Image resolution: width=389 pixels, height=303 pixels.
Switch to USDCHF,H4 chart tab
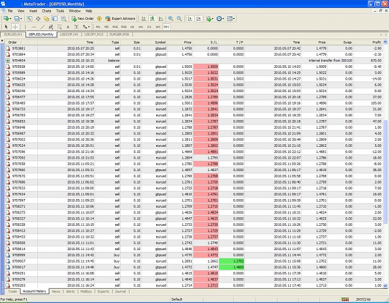point(69,34)
